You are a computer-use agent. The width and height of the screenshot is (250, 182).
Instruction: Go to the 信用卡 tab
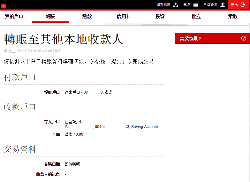click(123, 17)
